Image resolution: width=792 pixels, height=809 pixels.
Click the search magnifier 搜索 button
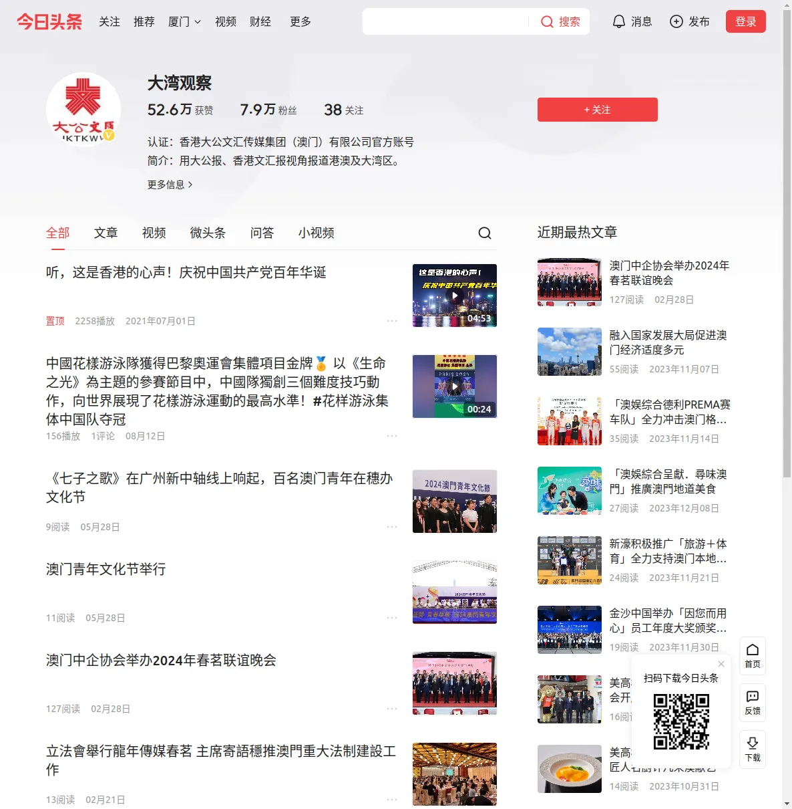click(560, 21)
